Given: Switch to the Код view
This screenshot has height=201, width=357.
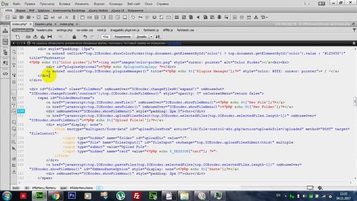Looking at the screenshot, I should click(x=105, y=37).
